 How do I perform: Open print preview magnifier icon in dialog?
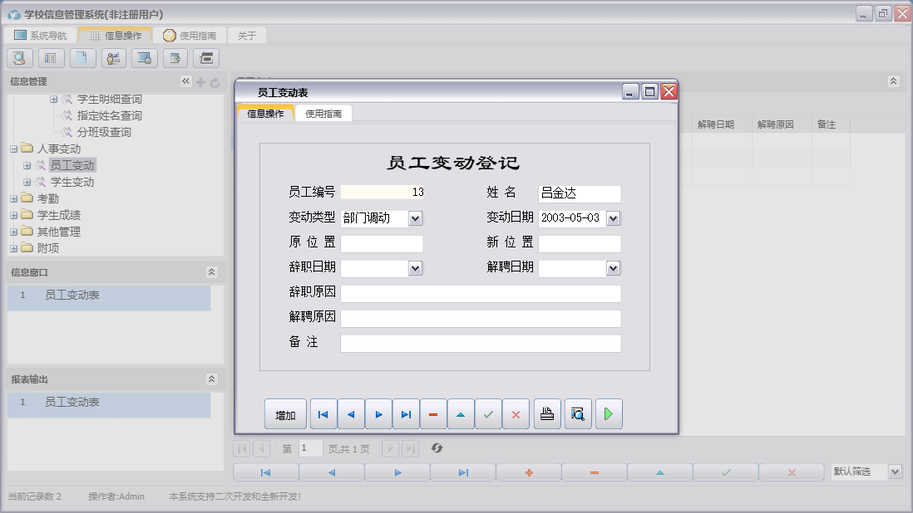[578, 414]
